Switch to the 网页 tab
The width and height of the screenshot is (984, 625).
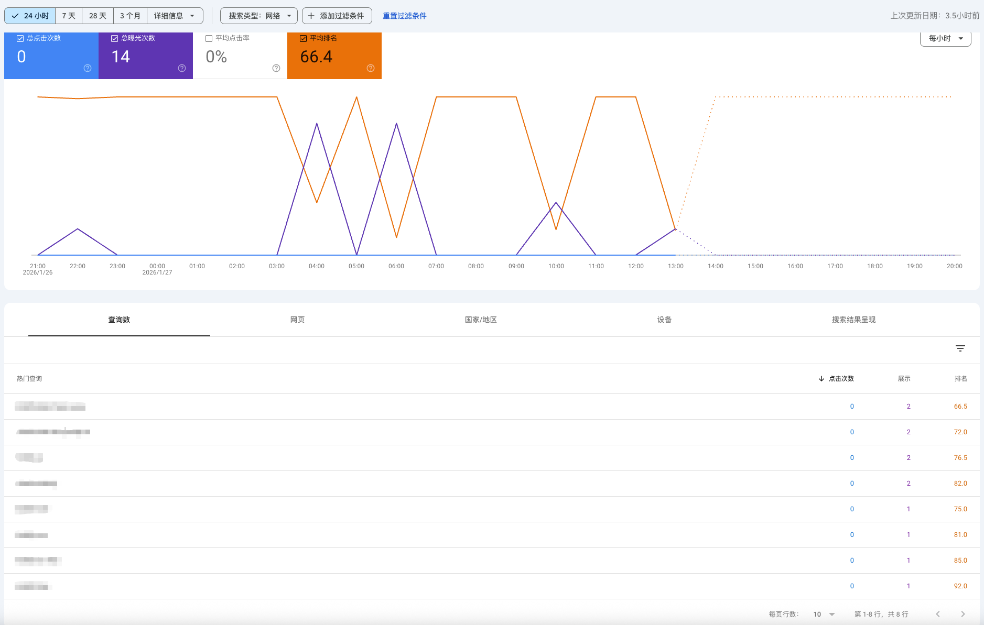[x=297, y=320]
